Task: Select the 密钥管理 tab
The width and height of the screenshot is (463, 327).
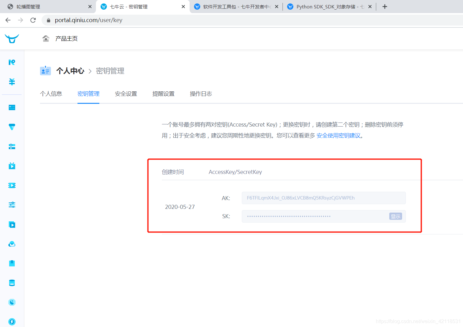Action: click(88, 94)
